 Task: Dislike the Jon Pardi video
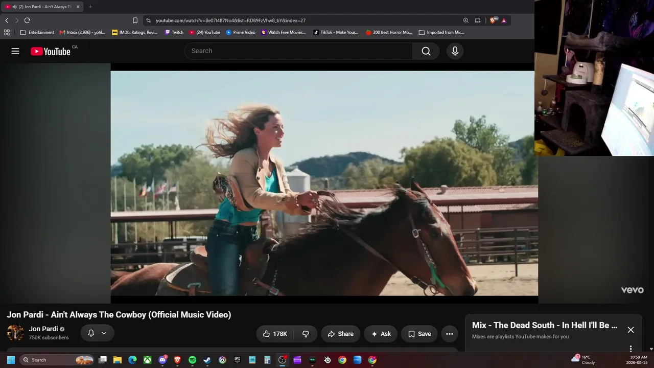[306, 334]
